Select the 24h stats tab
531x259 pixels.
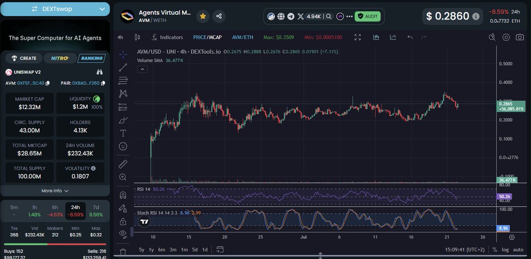75,211
